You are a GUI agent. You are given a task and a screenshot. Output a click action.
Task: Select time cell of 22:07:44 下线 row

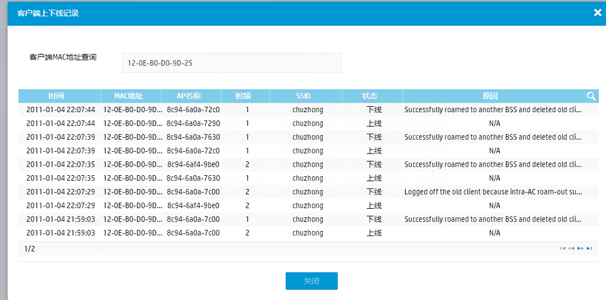click(61, 110)
